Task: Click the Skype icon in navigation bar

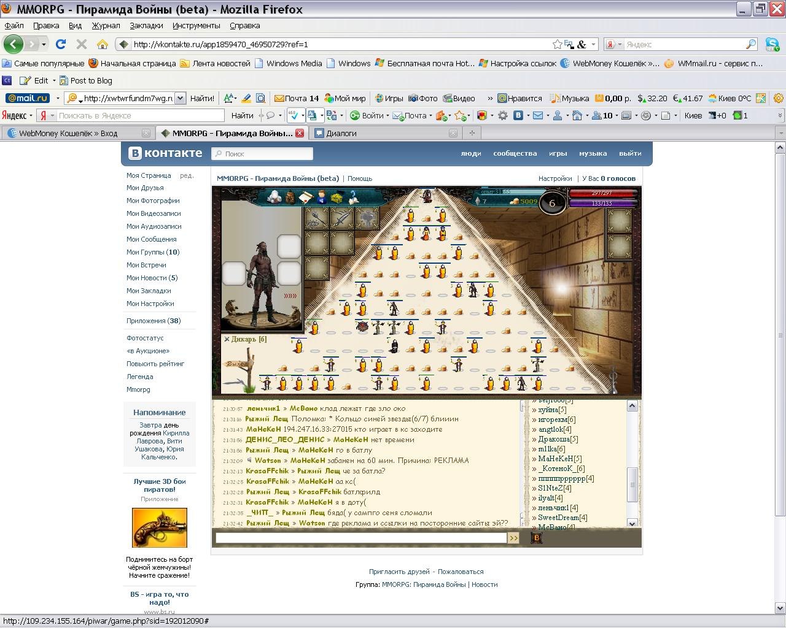Action: tap(772, 44)
